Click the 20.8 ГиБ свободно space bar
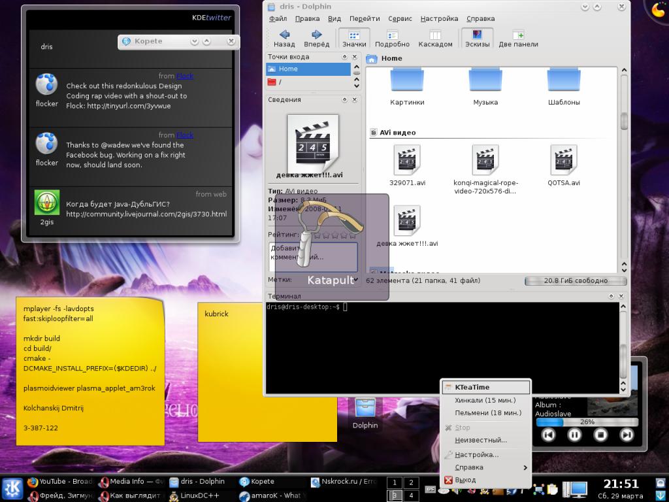 click(x=576, y=281)
